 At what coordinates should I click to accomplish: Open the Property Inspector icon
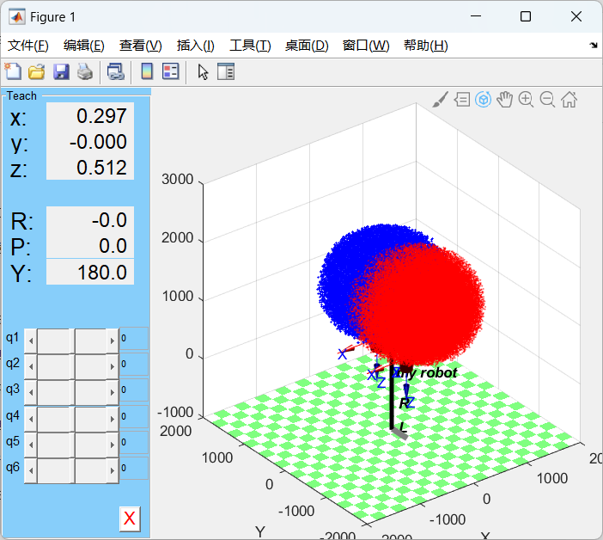click(x=226, y=71)
